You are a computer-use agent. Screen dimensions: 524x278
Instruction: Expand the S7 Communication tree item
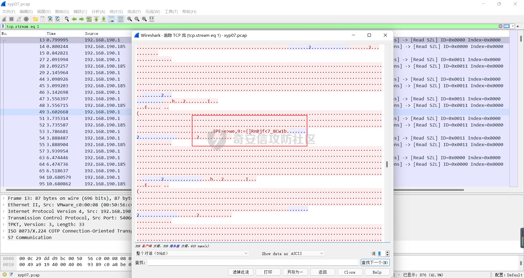point(4,238)
